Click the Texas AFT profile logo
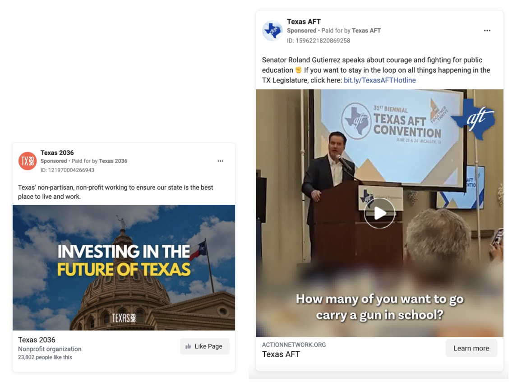The height and width of the screenshot is (386, 517). [x=272, y=31]
